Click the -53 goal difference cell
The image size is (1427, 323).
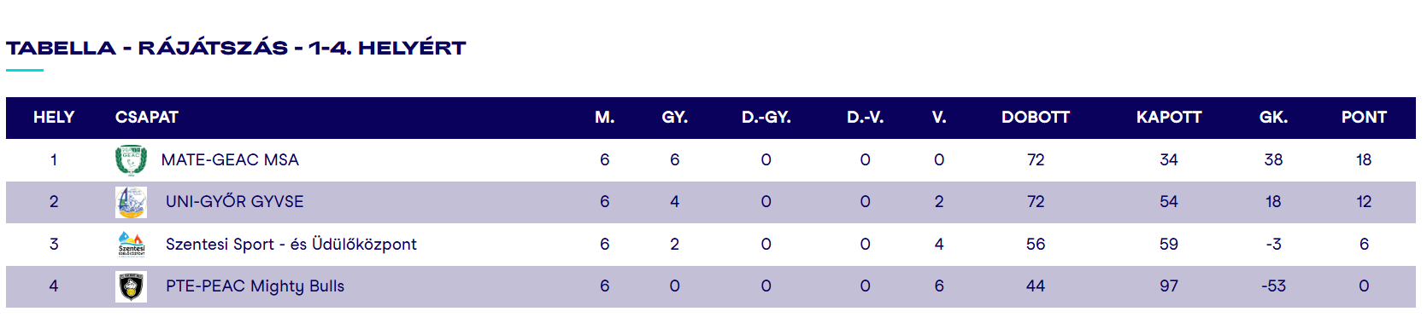coord(1273,286)
